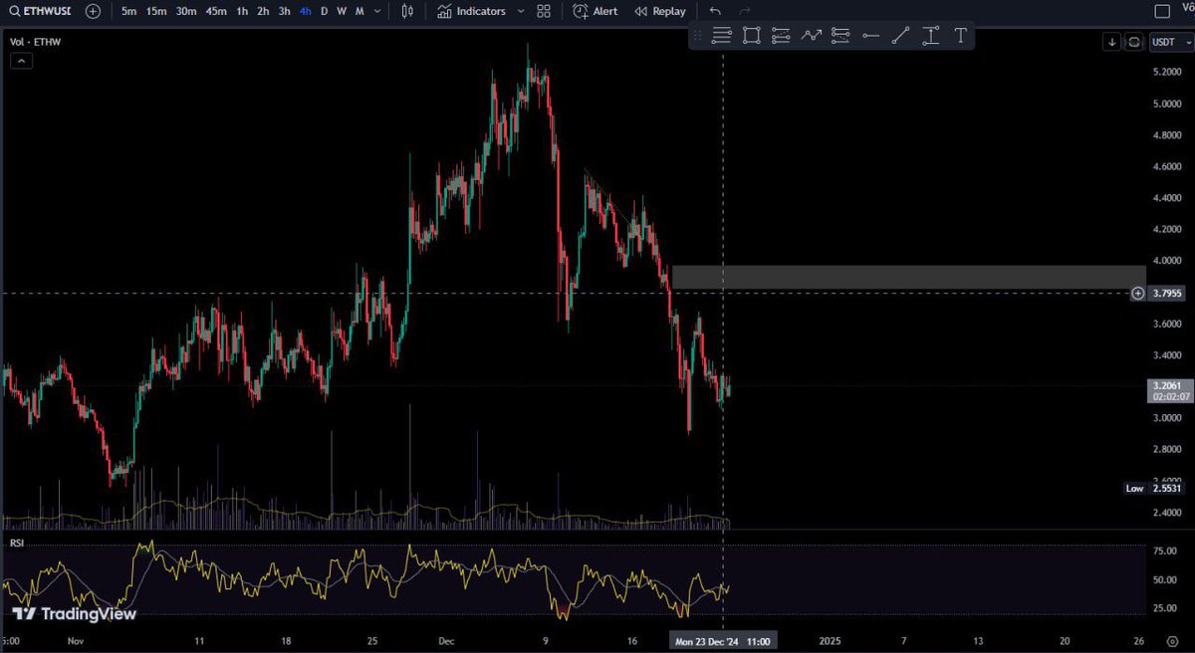Select the weekly W interval
Screen dimensions: 1195x653
342,11
